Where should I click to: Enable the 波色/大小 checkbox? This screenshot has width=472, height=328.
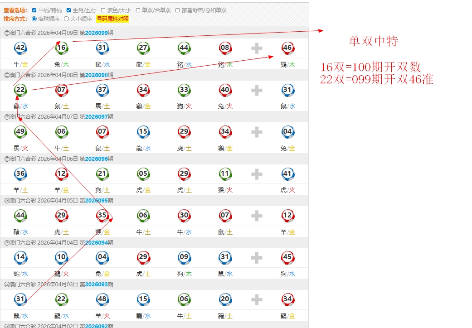[x=103, y=10]
